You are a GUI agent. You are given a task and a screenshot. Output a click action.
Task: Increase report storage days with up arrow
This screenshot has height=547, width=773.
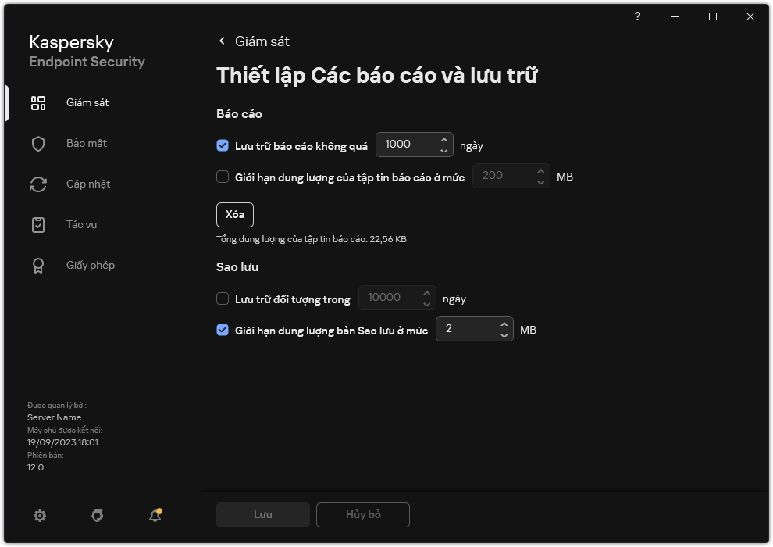pos(443,140)
